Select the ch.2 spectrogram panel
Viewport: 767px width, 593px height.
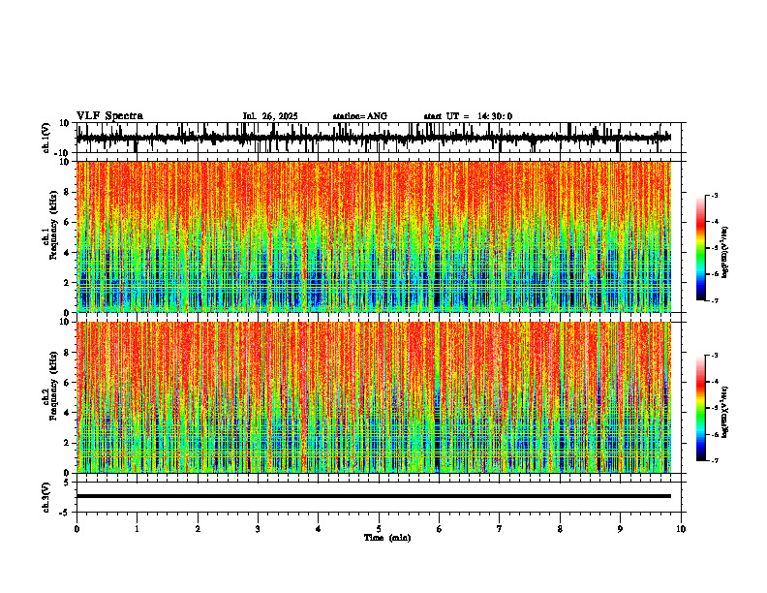coord(374,397)
